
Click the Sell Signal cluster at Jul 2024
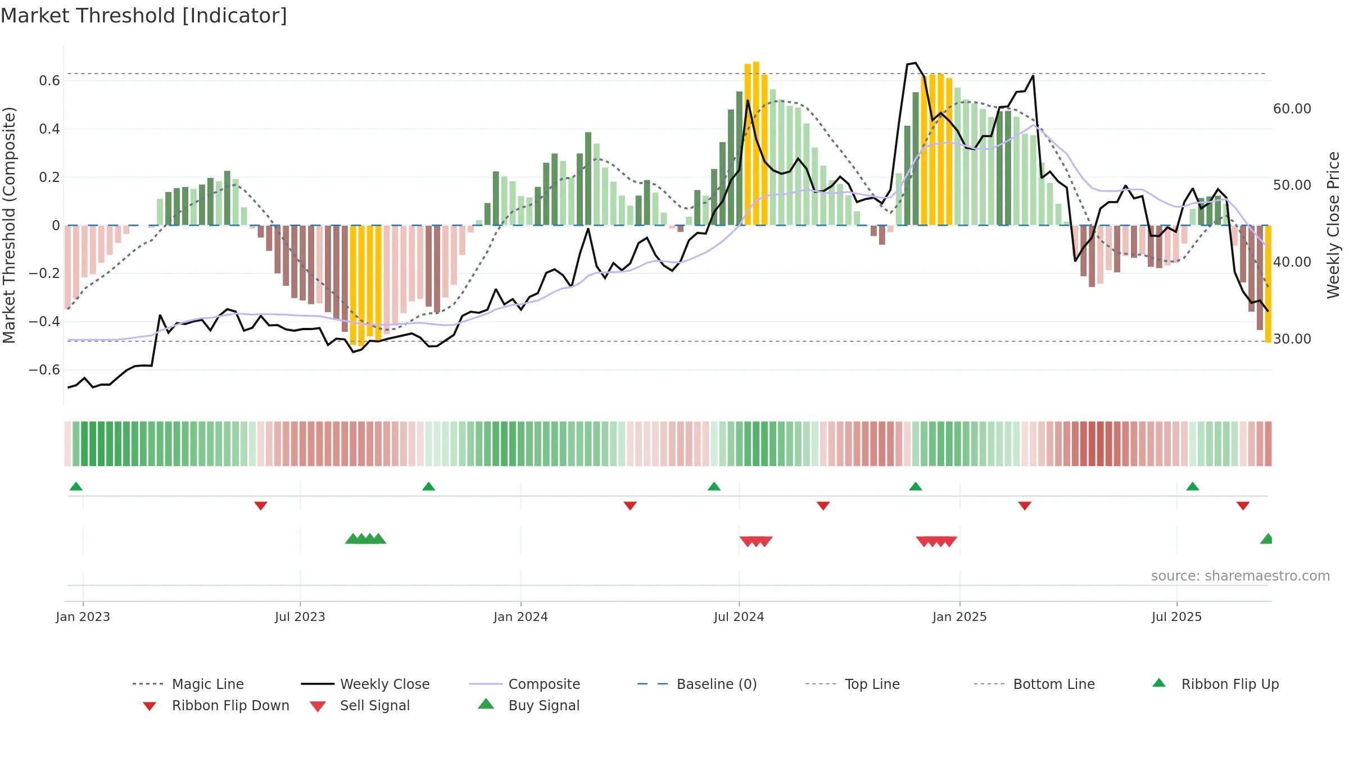(x=756, y=542)
